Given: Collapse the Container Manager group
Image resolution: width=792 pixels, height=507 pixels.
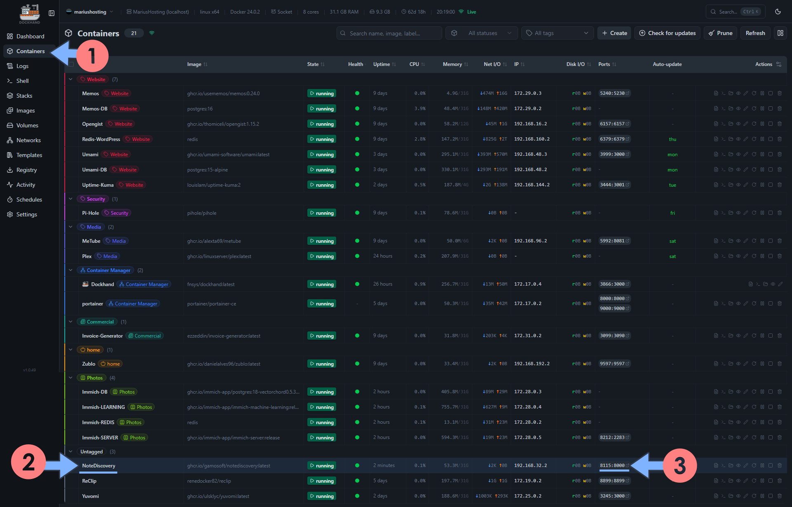Looking at the screenshot, I should click(71, 270).
